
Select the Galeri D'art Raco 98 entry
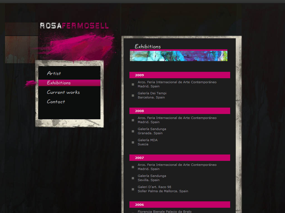(x=163, y=189)
